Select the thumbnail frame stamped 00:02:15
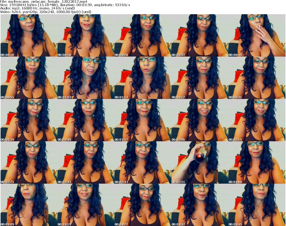The width and height of the screenshot is (286, 226). click(257, 120)
